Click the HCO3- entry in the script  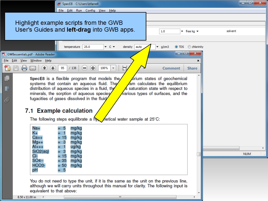pos(39,165)
